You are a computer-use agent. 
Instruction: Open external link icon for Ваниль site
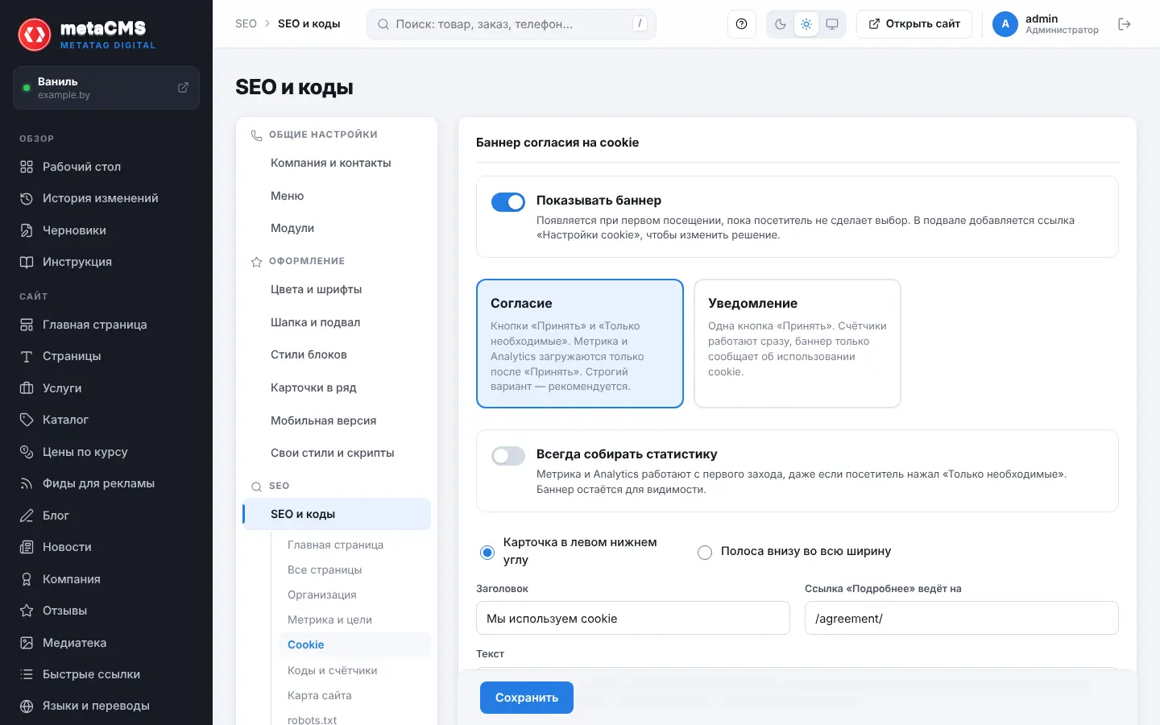(183, 87)
